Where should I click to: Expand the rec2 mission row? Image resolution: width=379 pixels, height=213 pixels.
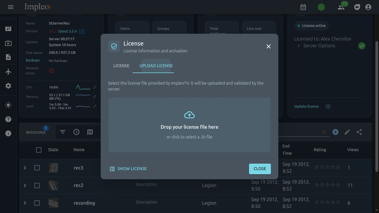25,185
